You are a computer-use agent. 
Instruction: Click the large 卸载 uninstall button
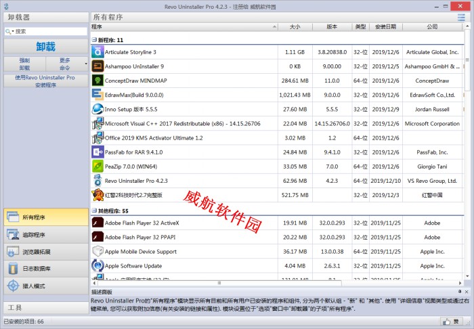pos(45,47)
